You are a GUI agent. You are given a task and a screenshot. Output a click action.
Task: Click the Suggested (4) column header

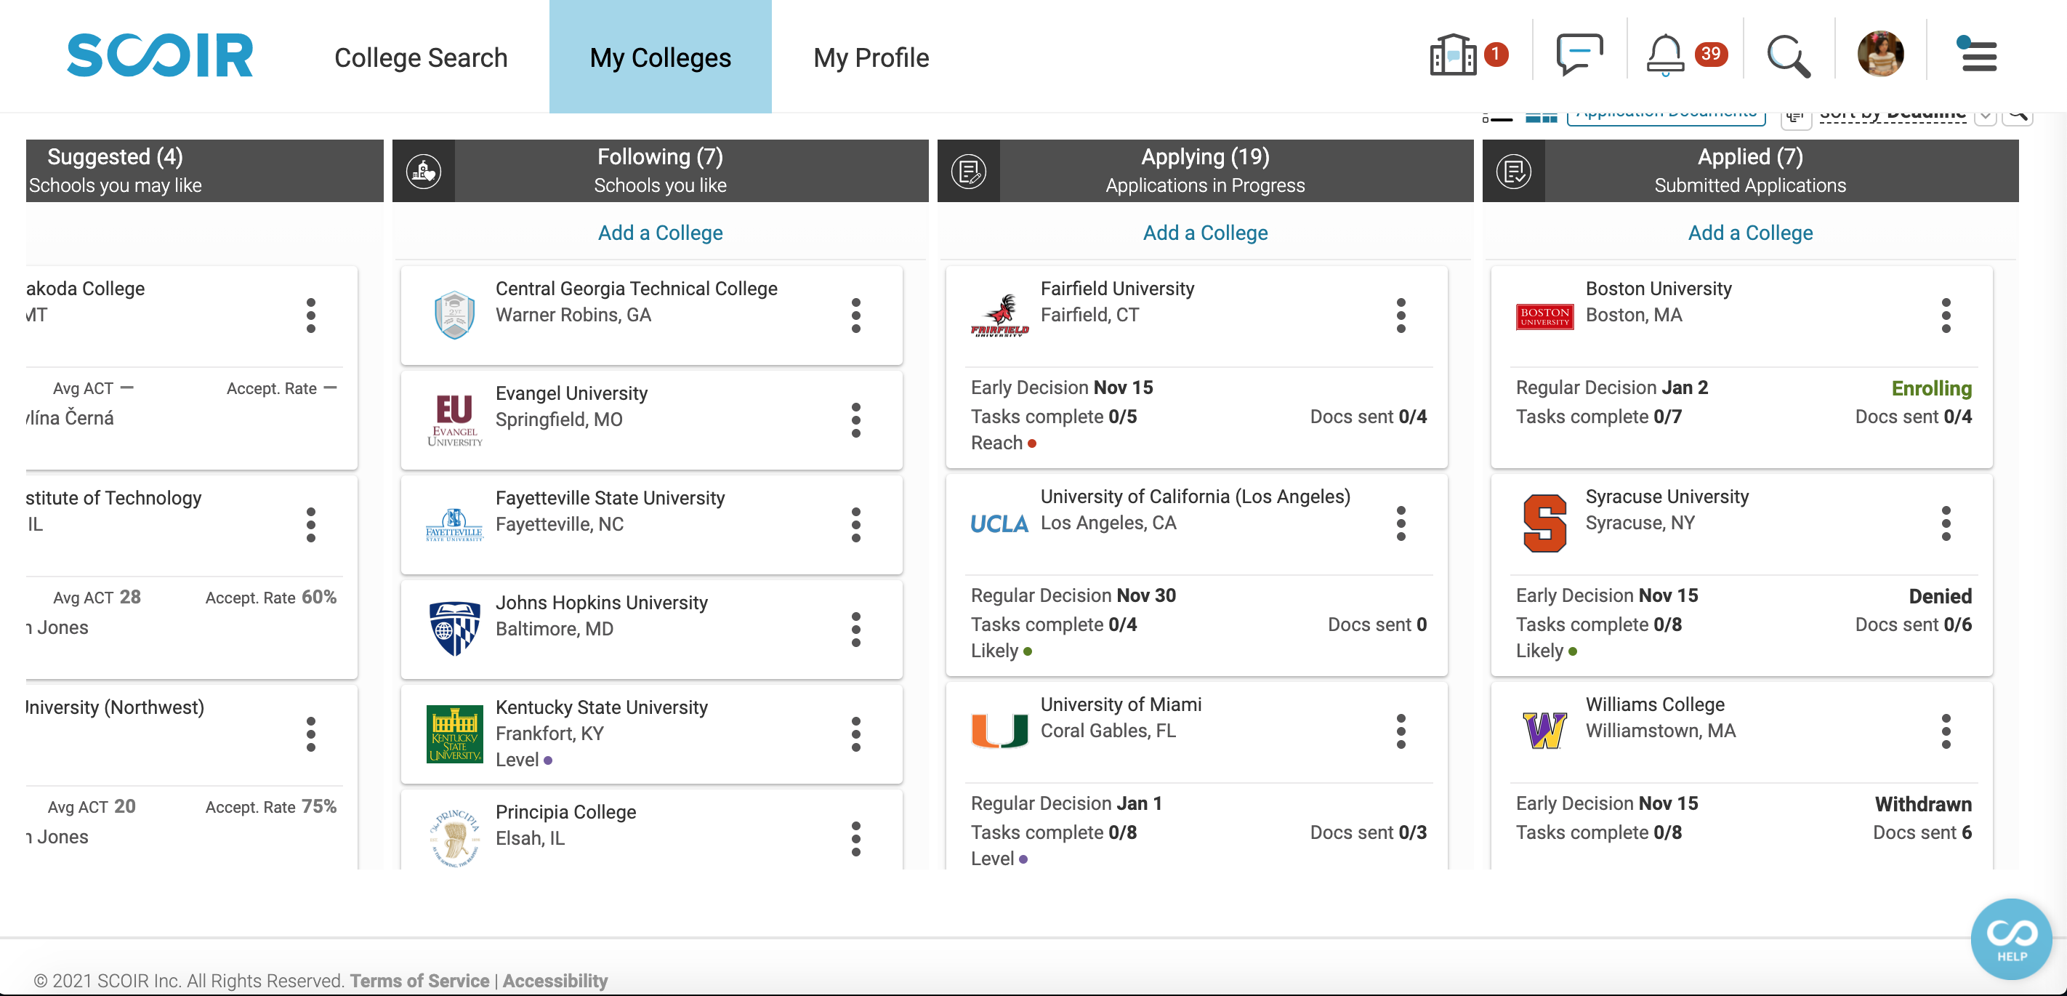pyautogui.click(x=205, y=171)
